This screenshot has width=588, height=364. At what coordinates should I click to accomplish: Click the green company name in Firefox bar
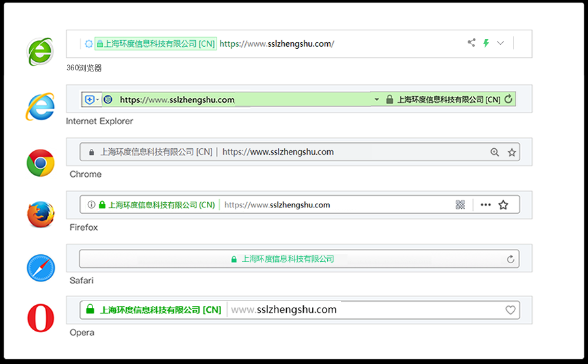tap(161, 205)
